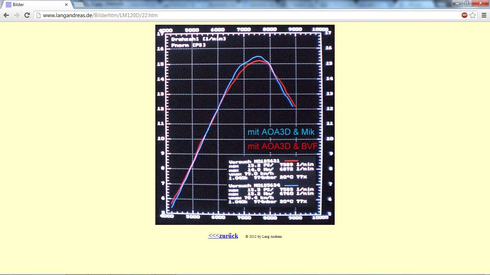Open the Adblock Plus extension icon
The height and width of the screenshot is (275, 490).
click(465, 15)
